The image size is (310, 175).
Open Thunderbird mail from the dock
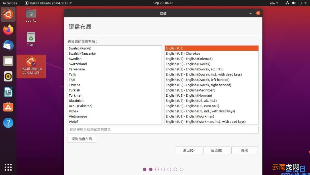coord(8,45)
